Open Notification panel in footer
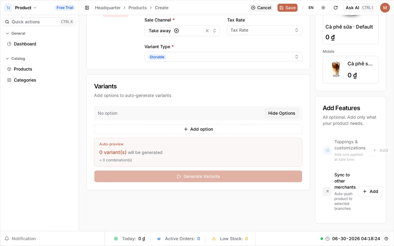The height and width of the screenshot is (246, 394). coord(20,239)
